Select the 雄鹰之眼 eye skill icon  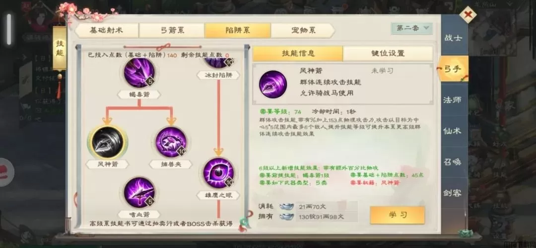[218, 172]
